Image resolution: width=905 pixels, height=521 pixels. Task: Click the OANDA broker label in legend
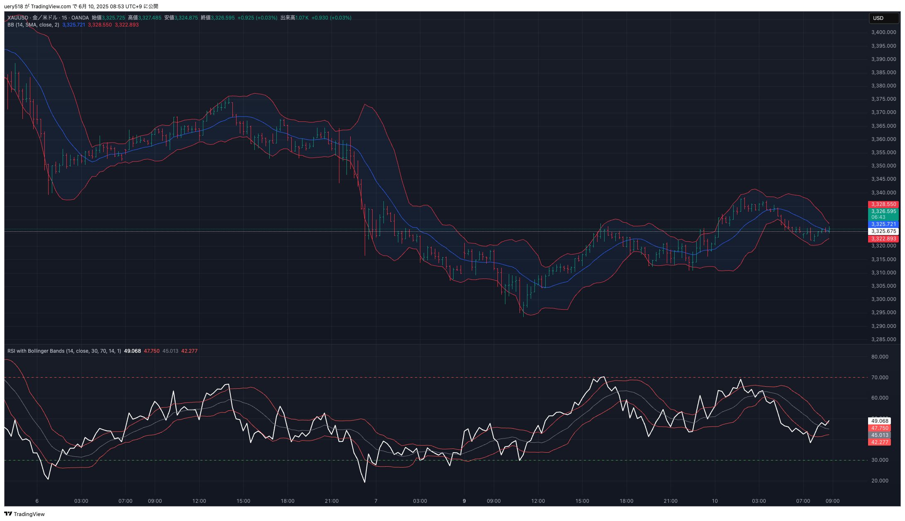[80, 18]
